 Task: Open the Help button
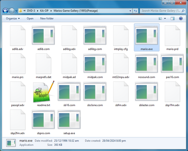click(181, 19)
